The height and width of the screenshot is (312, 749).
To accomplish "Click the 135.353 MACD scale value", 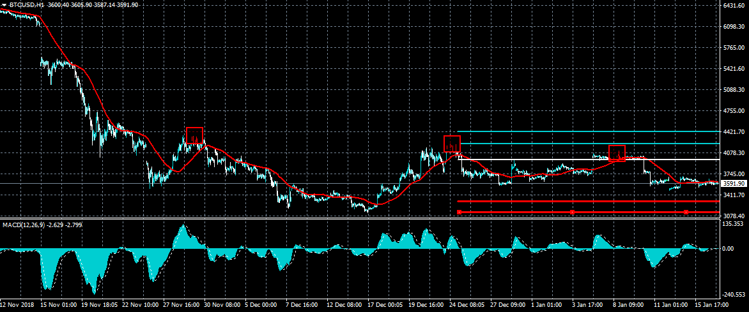I will click(x=733, y=223).
